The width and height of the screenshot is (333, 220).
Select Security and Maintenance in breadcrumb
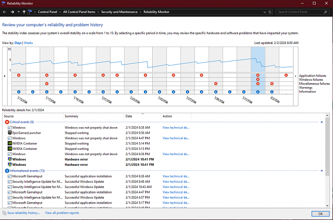119,12
